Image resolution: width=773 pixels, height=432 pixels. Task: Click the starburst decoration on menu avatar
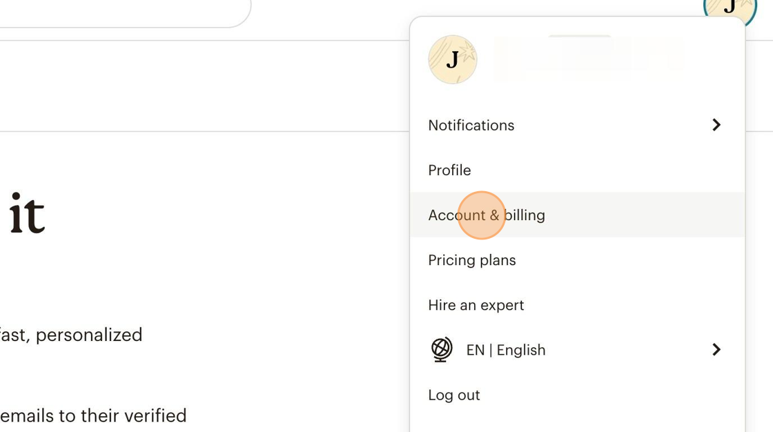[x=467, y=52]
